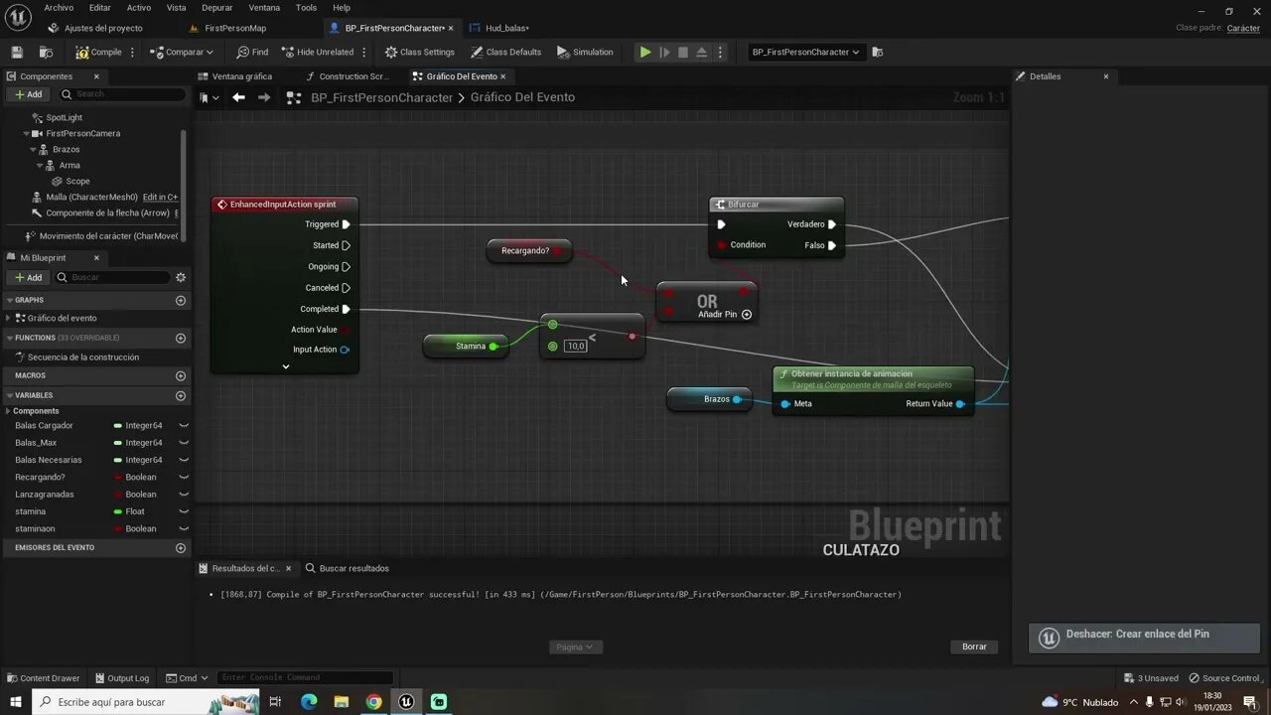Viewport: 1271px width, 715px height.
Task: Click the green Play button
Action: (x=645, y=52)
